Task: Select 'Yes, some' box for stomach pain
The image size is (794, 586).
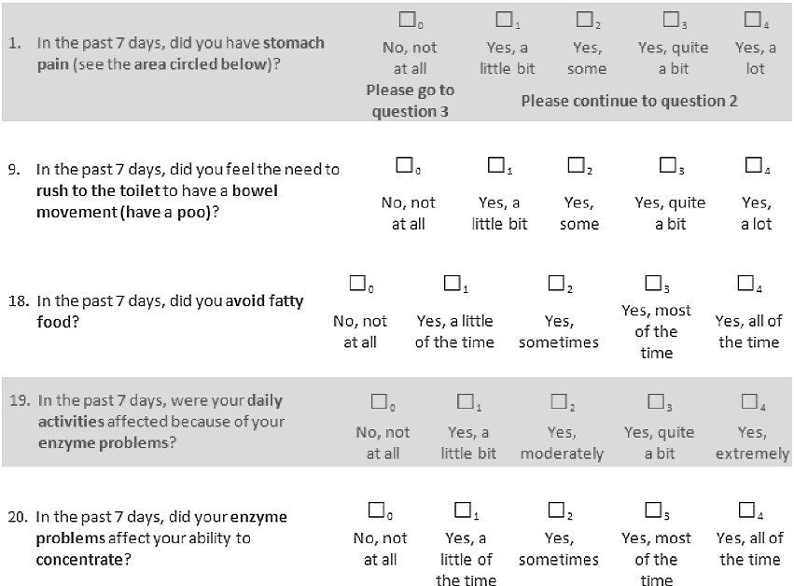Action: [x=584, y=18]
